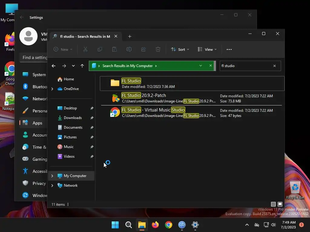This screenshot has height=232, width=310.
Task: Open the See more three-dots menu
Action: click(x=229, y=50)
